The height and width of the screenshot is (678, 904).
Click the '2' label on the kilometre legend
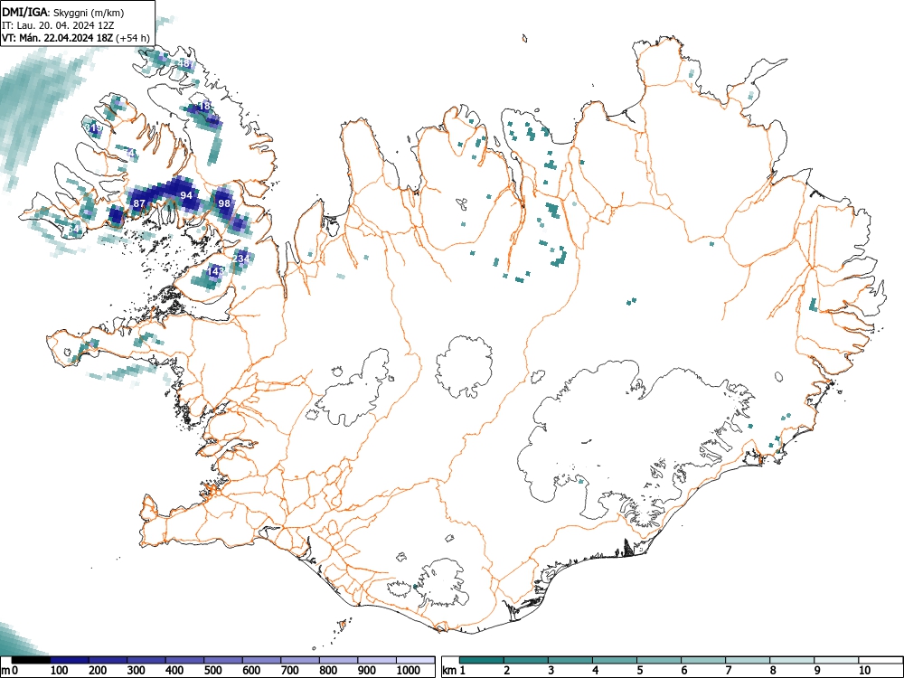pyautogui.click(x=507, y=671)
